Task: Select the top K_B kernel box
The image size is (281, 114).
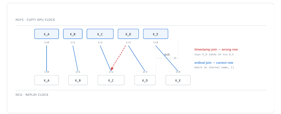Action: tap(73, 34)
